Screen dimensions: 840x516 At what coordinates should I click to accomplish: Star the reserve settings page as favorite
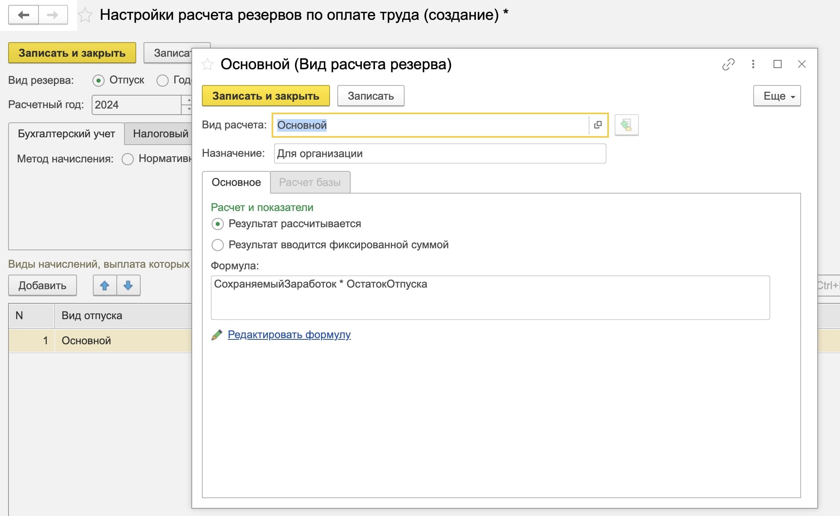[85, 15]
